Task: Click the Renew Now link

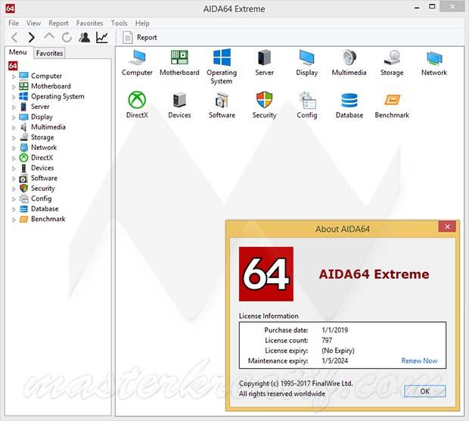Action: click(x=419, y=360)
